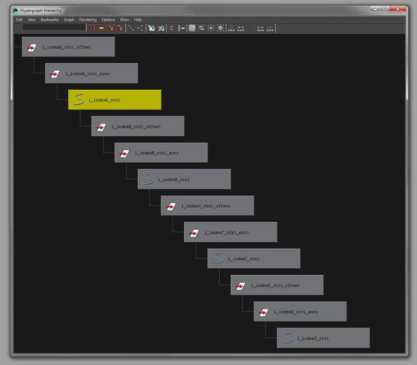Select the l_indexD_ctrl node

click(x=323, y=338)
